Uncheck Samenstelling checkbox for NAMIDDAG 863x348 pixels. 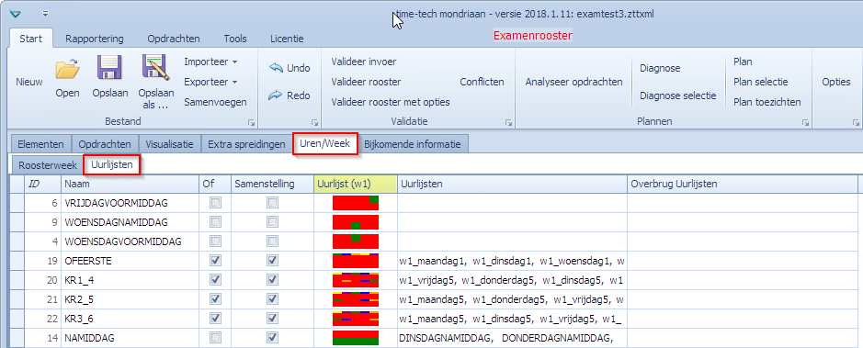272,338
